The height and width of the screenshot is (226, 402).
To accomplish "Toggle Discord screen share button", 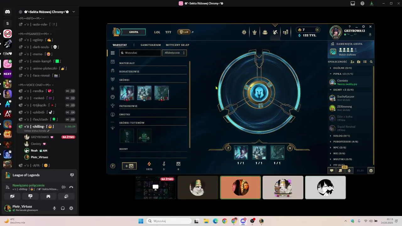I will click(x=30, y=196).
